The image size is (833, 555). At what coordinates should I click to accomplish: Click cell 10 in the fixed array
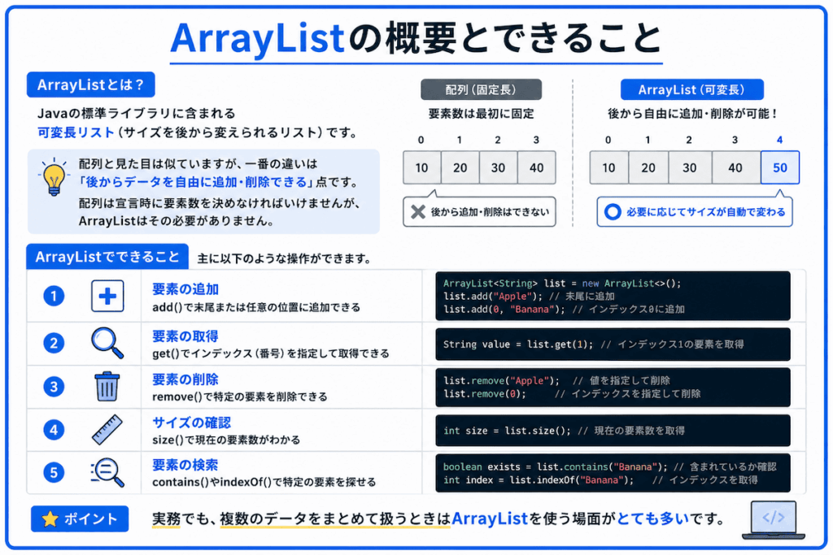pyautogui.click(x=422, y=167)
